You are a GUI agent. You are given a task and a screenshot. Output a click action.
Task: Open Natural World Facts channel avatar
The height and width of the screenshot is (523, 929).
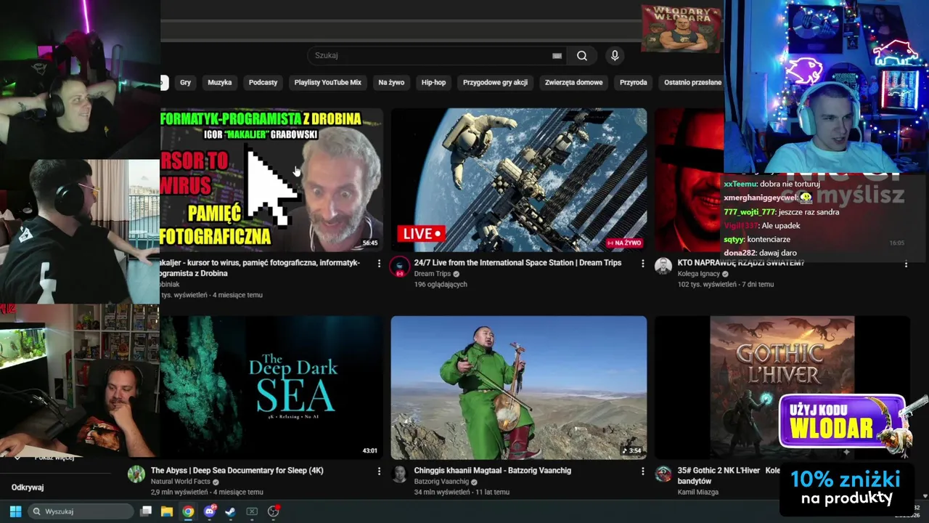[136, 474]
